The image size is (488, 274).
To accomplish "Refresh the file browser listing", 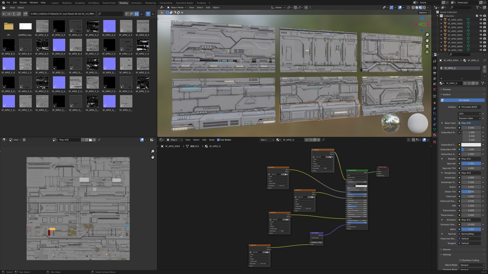I will tap(19, 14).
